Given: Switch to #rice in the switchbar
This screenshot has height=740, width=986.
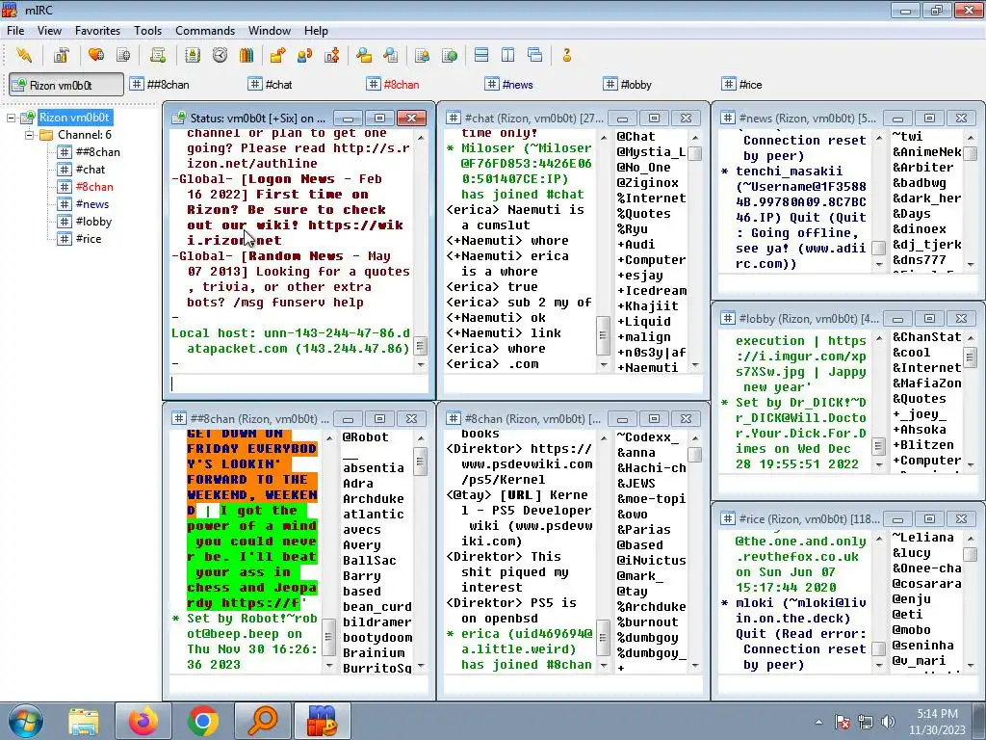Looking at the screenshot, I should pos(742,85).
